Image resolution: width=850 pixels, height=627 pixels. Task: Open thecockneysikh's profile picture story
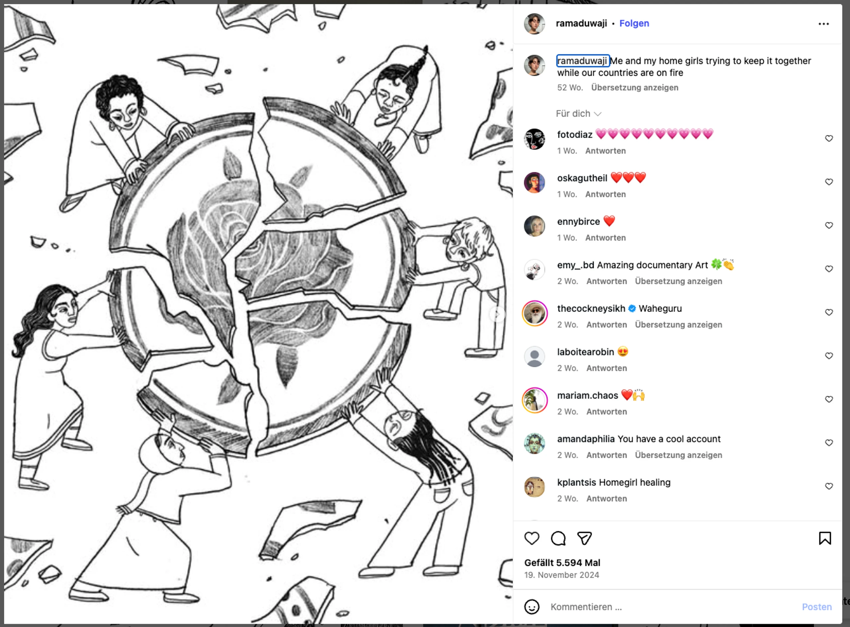[535, 313]
